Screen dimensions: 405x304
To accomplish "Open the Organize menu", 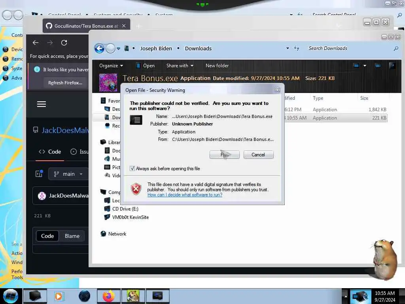I will tap(111, 66).
